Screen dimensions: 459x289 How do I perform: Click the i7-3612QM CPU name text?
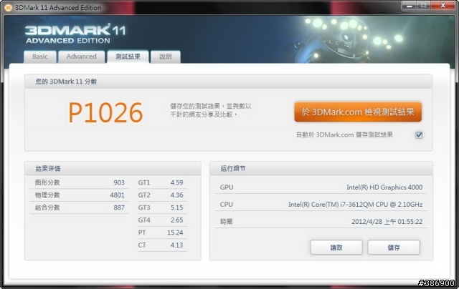[356, 205]
